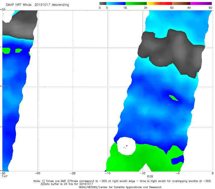Click the longitude label "-15"
This screenshot has height=189, width=215.
pyautogui.click(x=107, y=173)
